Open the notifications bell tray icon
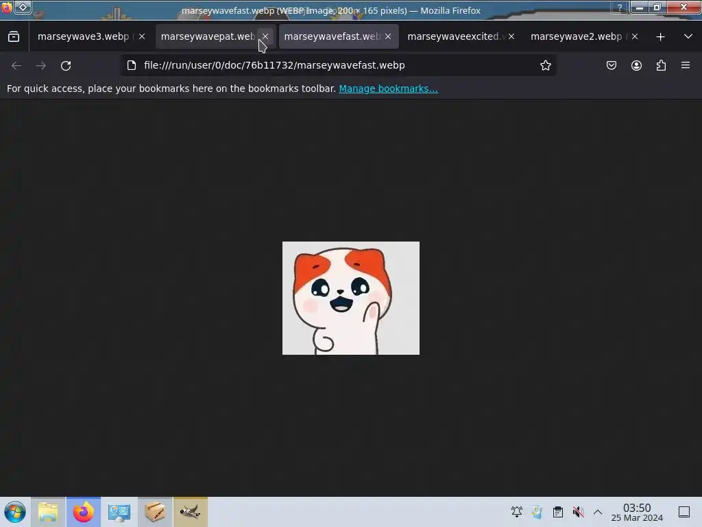Image resolution: width=702 pixels, height=527 pixels. (517, 512)
